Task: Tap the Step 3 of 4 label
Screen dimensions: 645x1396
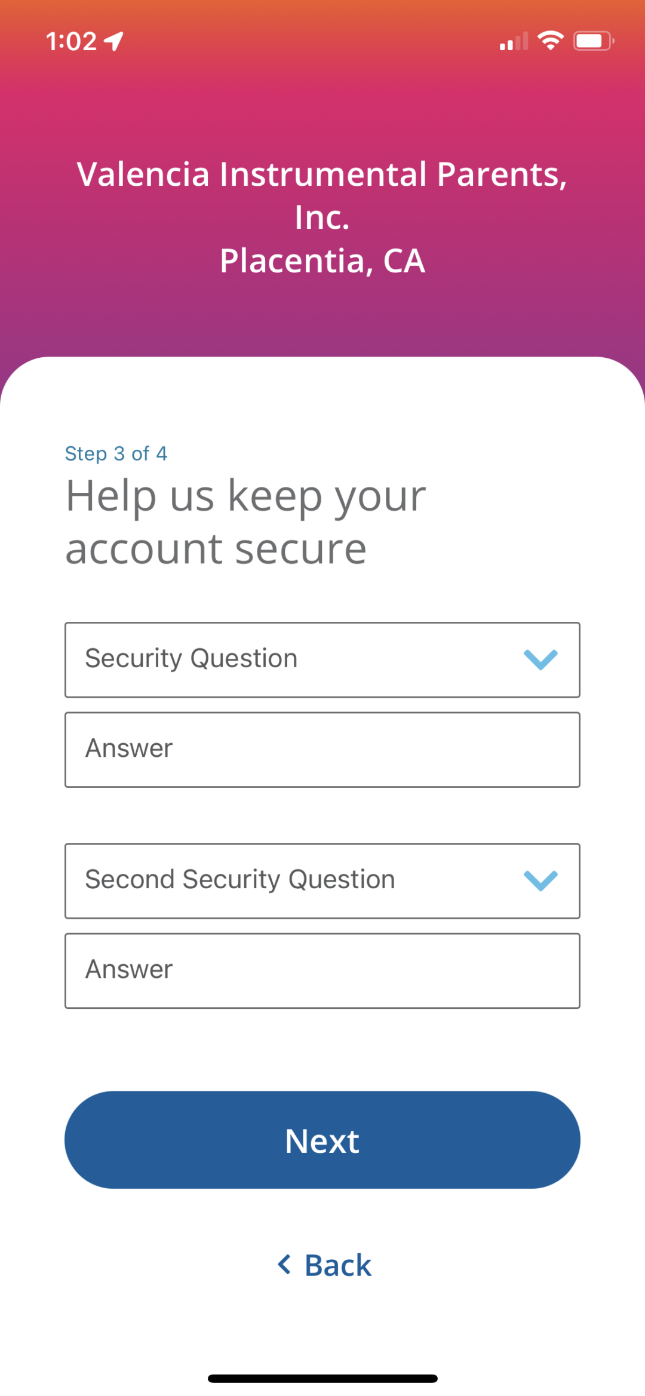Action: [116, 453]
